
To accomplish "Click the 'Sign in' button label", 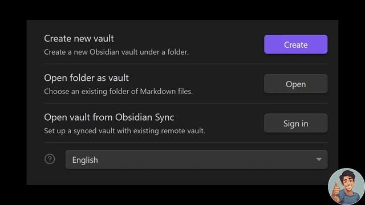I will click(295, 124).
